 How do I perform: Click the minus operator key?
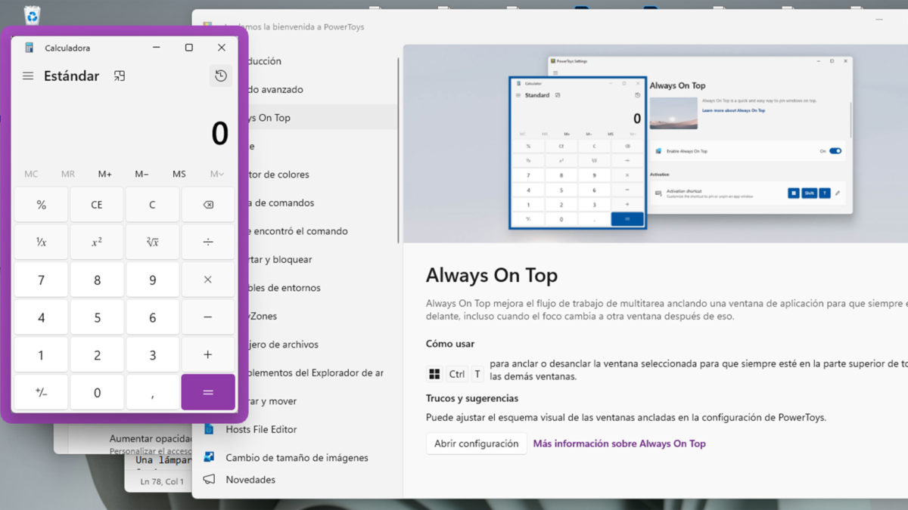(x=208, y=317)
